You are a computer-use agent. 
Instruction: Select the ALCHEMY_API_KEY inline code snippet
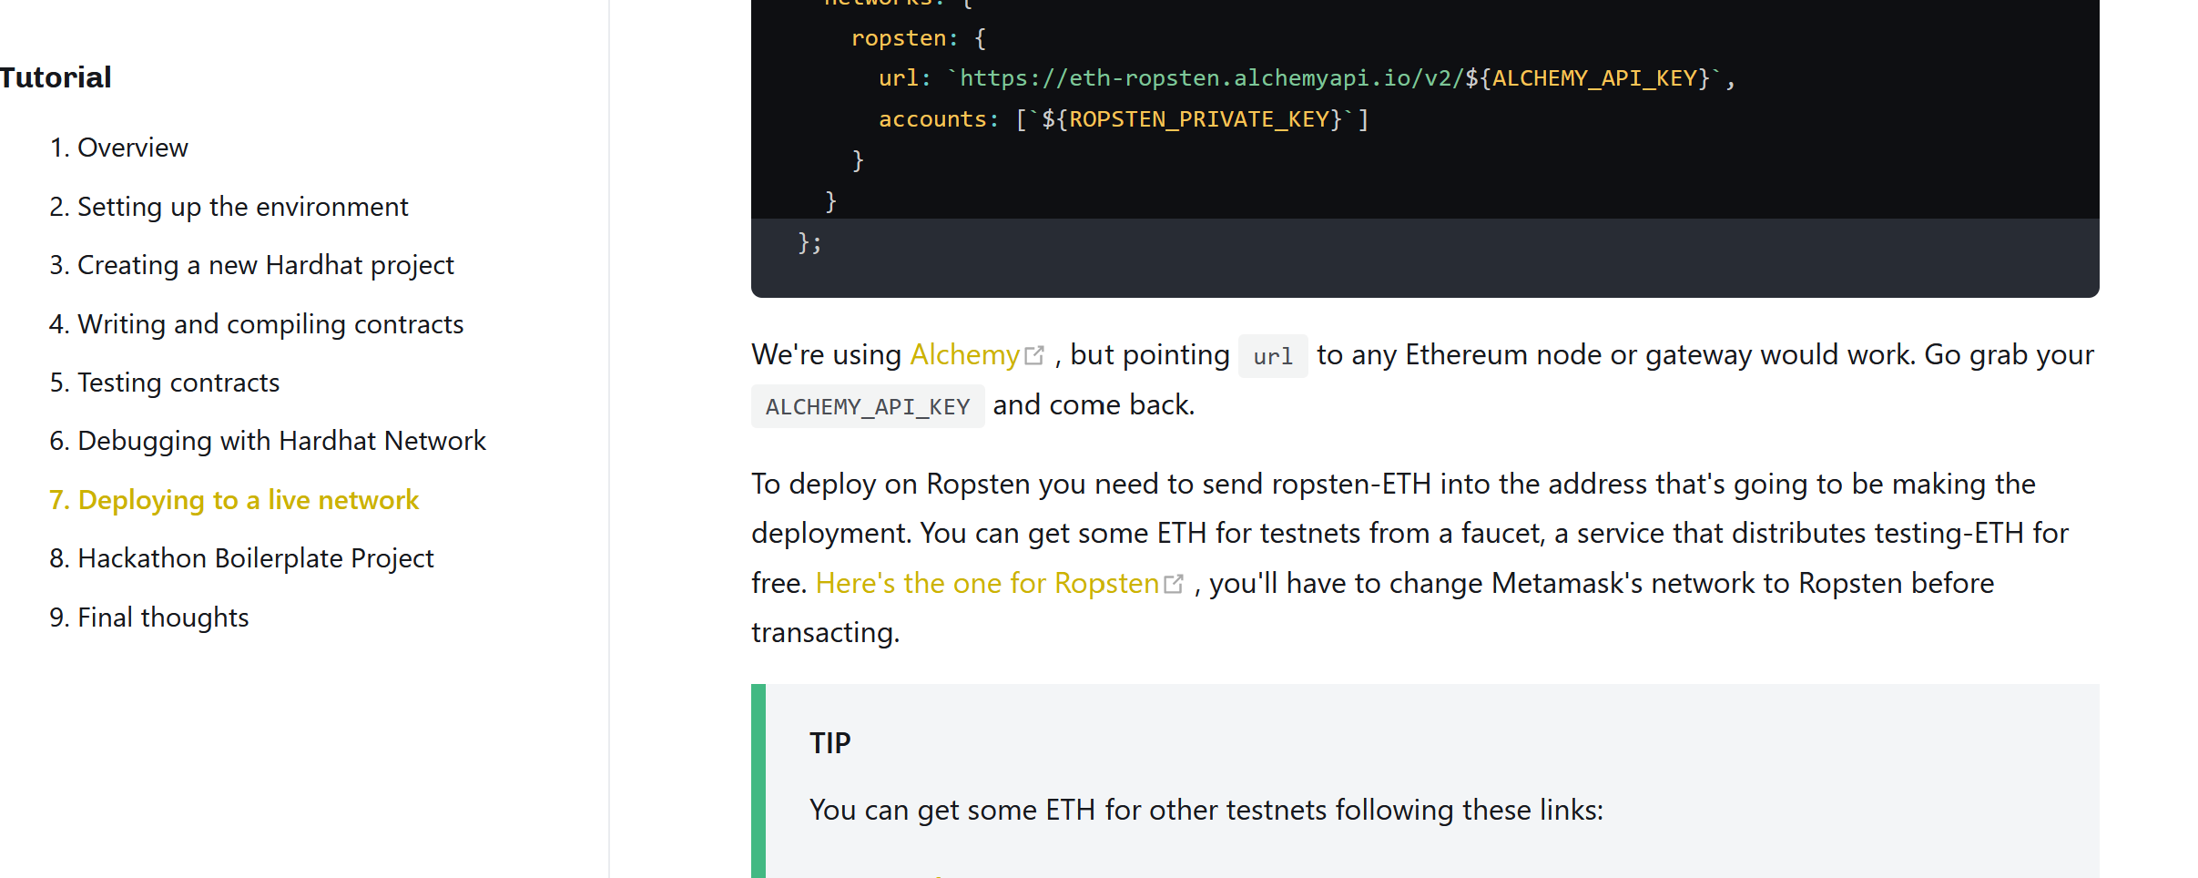point(867,405)
